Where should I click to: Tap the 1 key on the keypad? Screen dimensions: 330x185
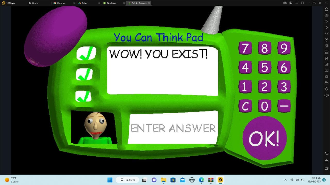245,87
